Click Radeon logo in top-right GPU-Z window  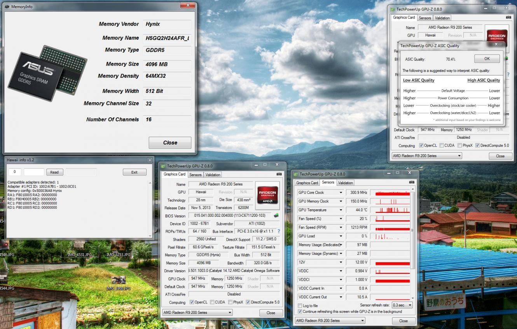[x=497, y=37]
